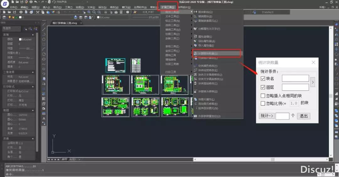Select the Line draw tool in left toolbar
This screenshot has height=177, width=339.
click(44, 24)
